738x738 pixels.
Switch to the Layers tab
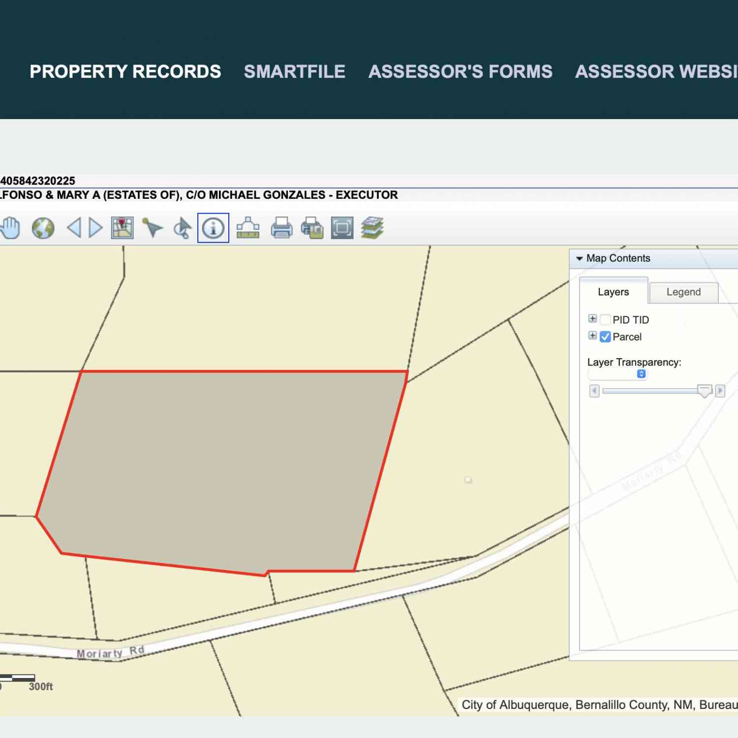[x=613, y=291]
